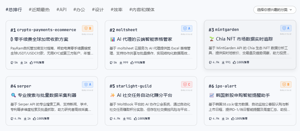Click thumbs-up recommend icon on ipo-alert card

pyautogui.click(x=232, y=119)
